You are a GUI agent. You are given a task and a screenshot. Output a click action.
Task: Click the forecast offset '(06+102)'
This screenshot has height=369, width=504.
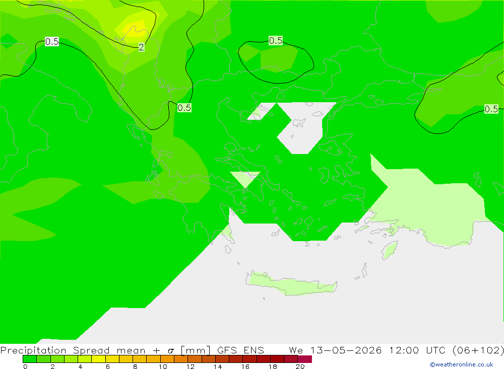[x=478, y=350]
